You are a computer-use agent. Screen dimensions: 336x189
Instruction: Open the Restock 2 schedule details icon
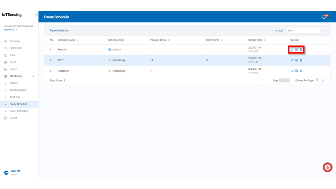(x=296, y=71)
